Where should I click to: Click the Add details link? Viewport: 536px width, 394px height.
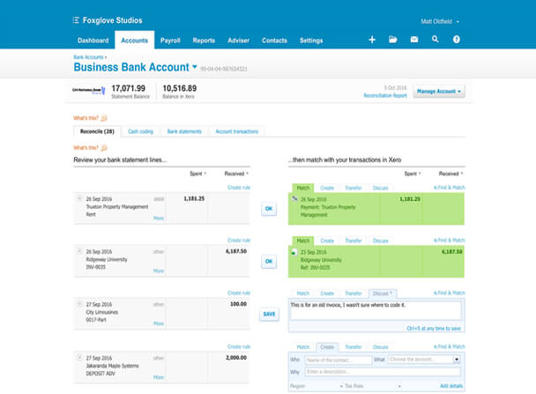pyautogui.click(x=451, y=386)
